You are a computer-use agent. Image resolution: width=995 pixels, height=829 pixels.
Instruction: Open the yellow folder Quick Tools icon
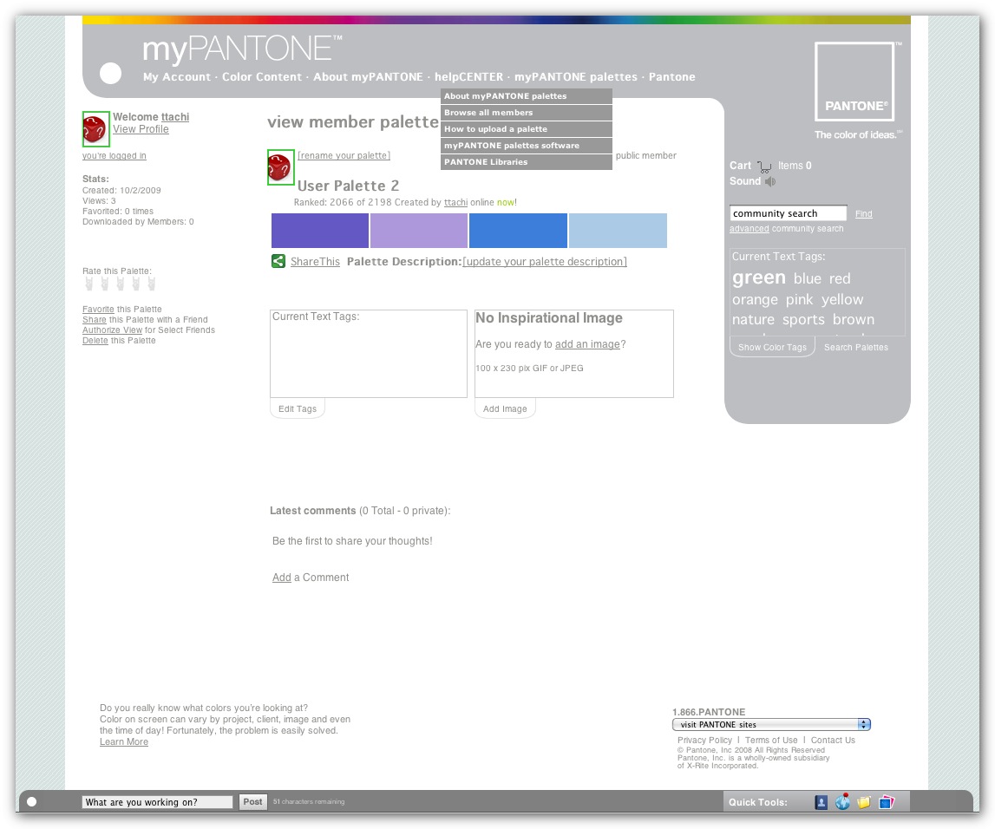tap(864, 802)
